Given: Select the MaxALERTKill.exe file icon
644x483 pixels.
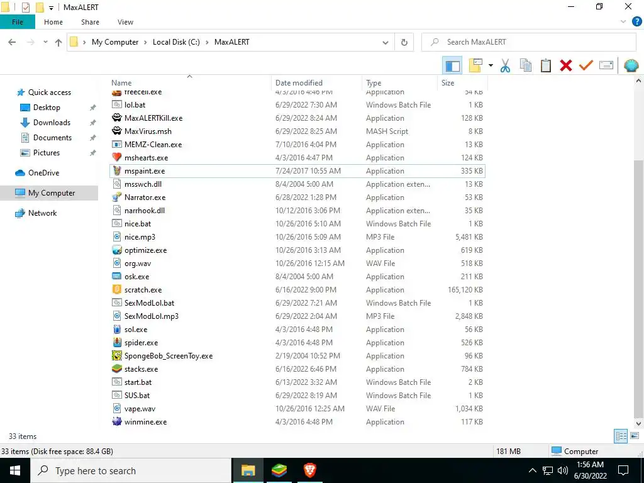Looking at the screenshot, I should tap(117, 118).
